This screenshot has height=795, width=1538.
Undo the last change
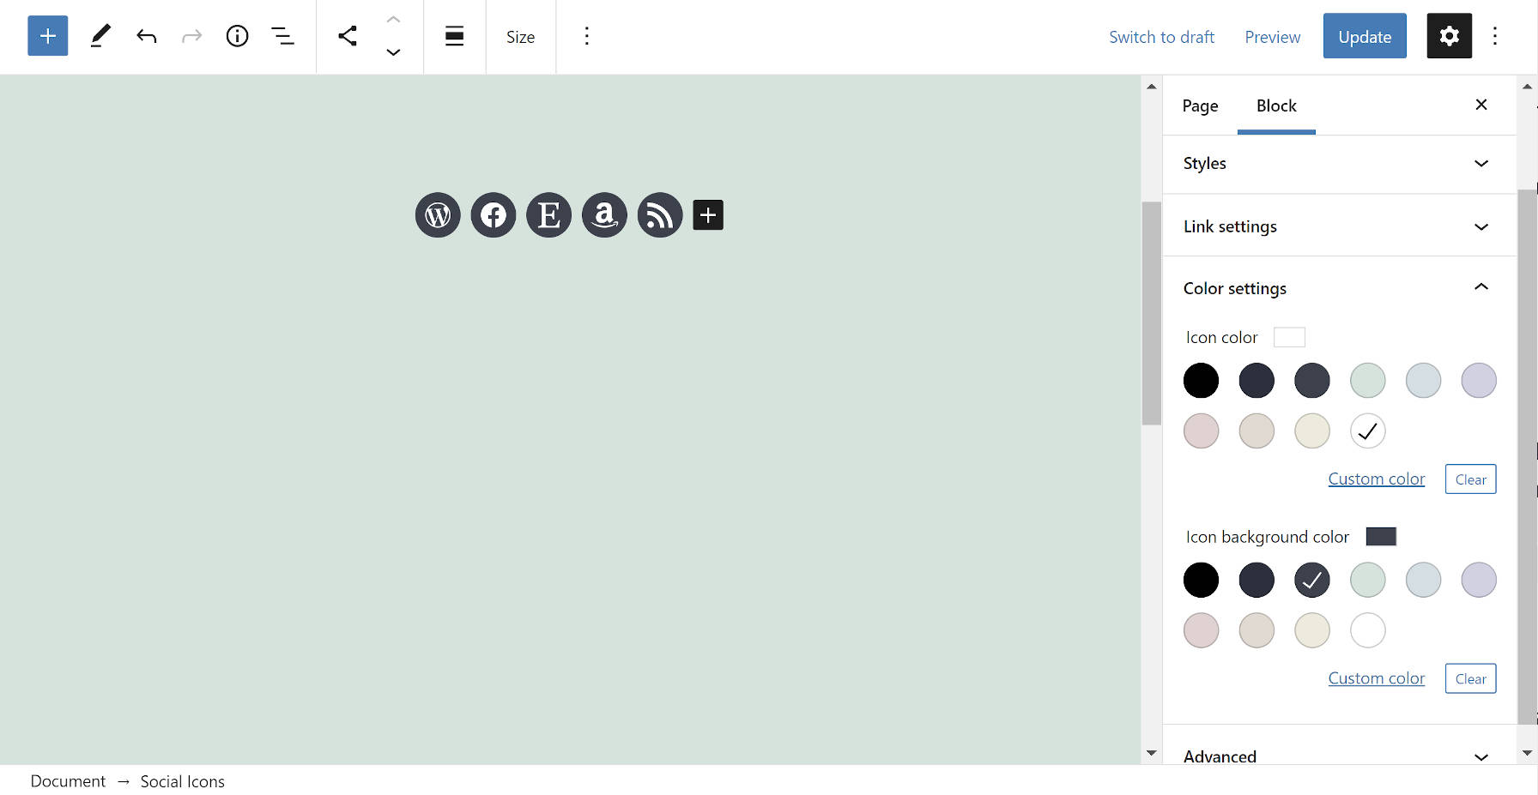(146, 36)
